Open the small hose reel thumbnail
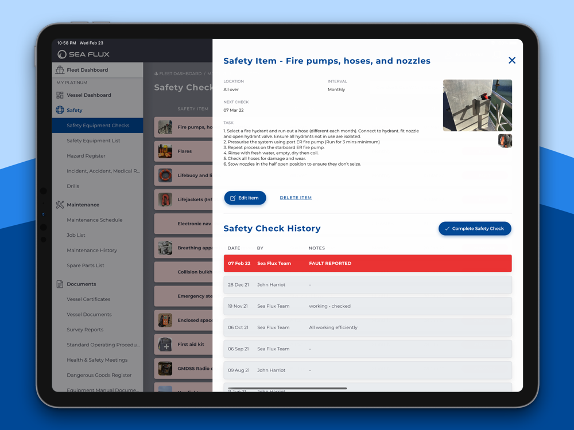This screenshot has height=430, width=574. tap(505, 141)
